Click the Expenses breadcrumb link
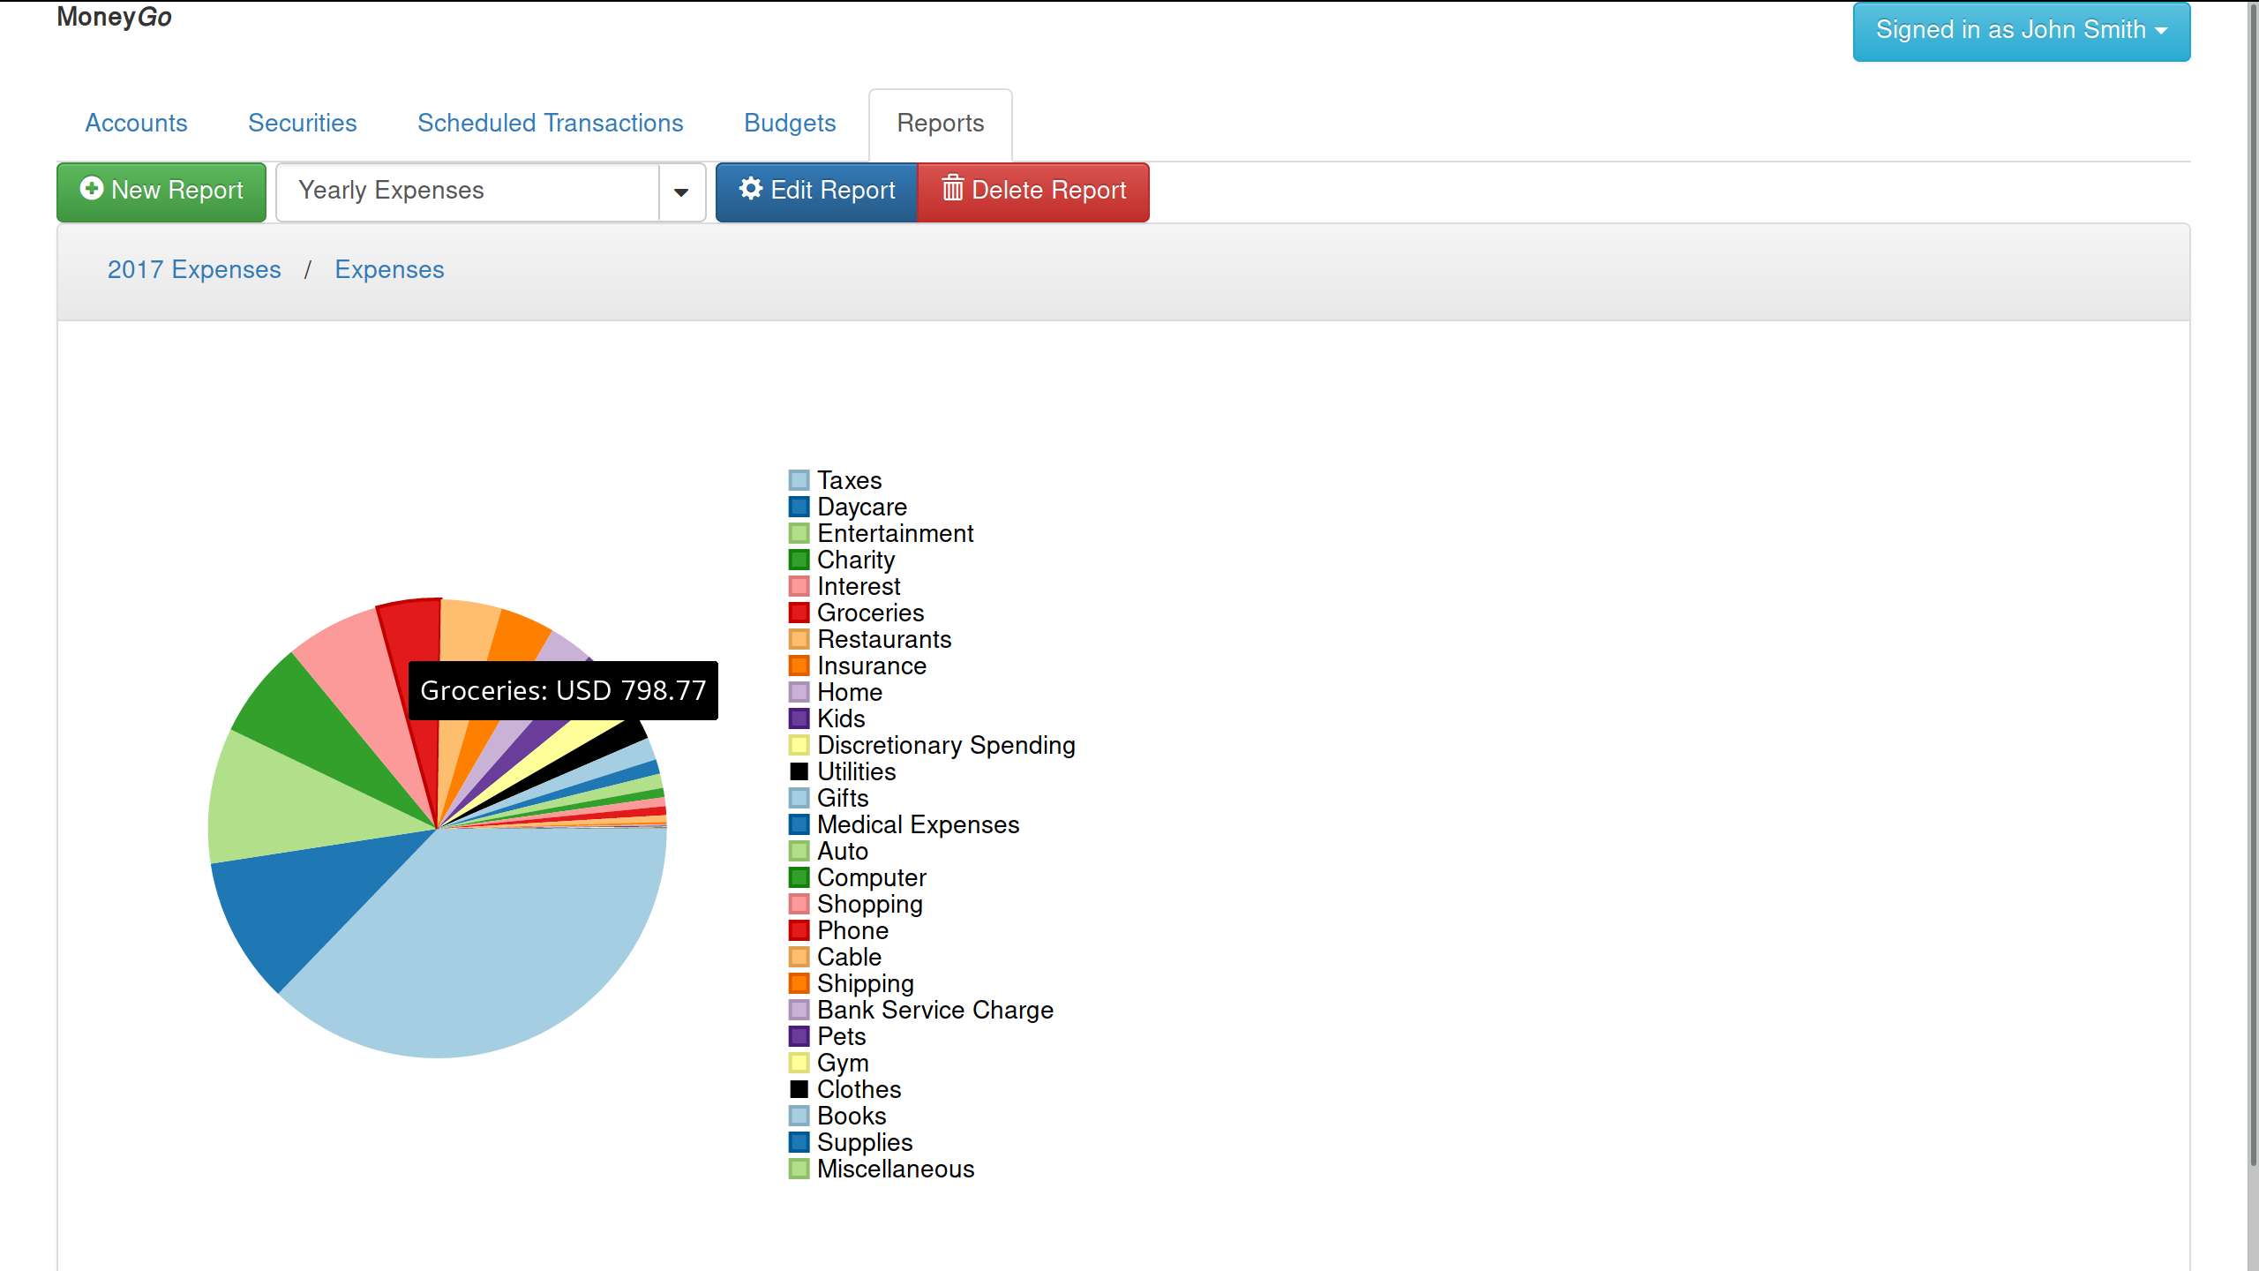Image resolution: width=2259 pixels, height=1271 pixels. point(389,269)
